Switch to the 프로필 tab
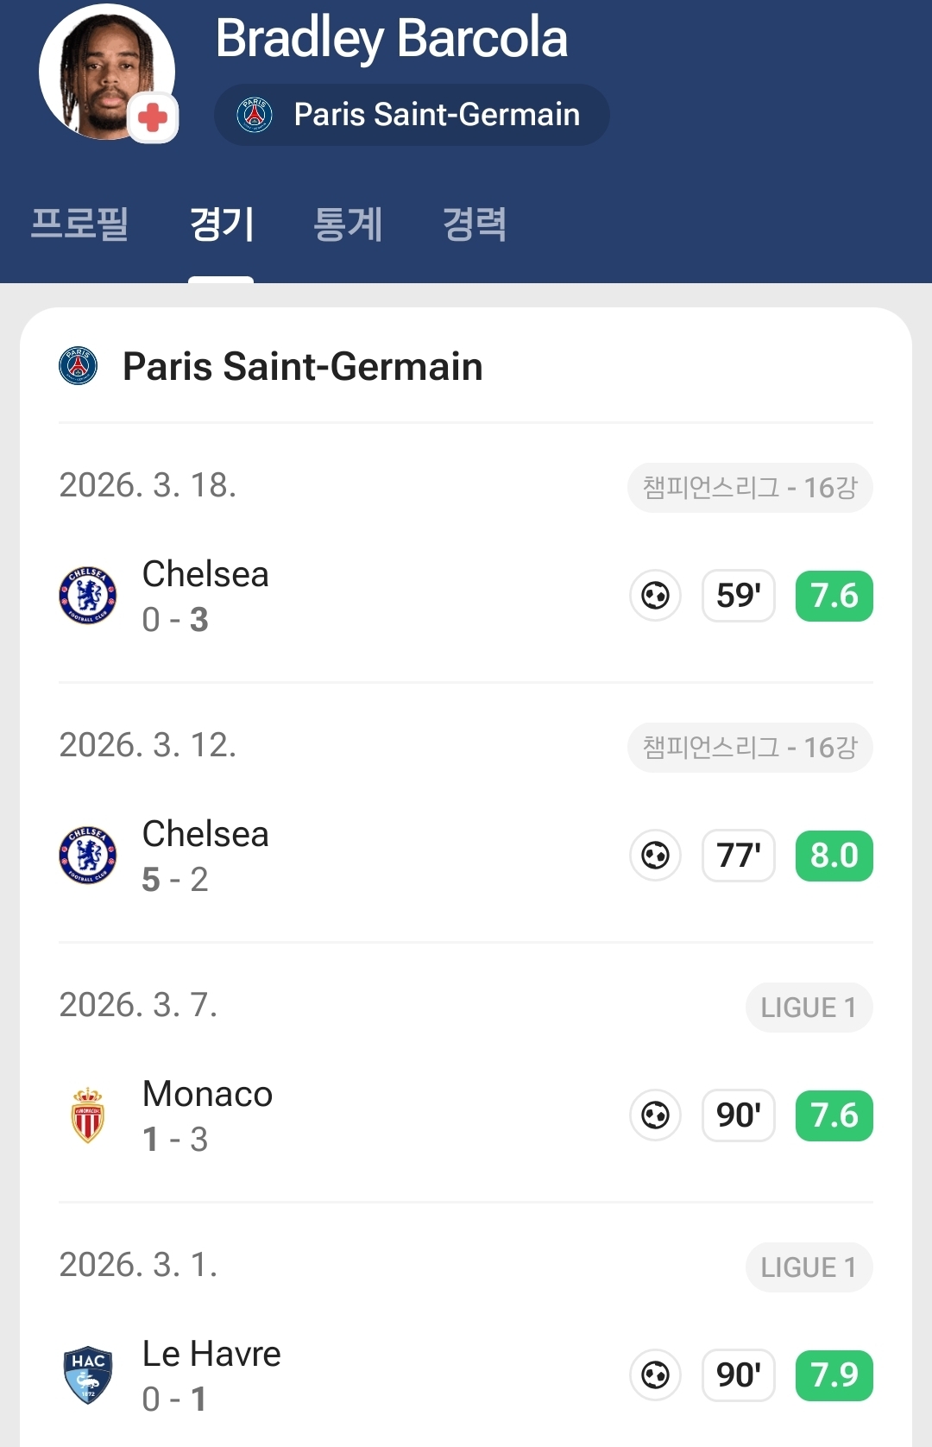 tap(79, 224)
